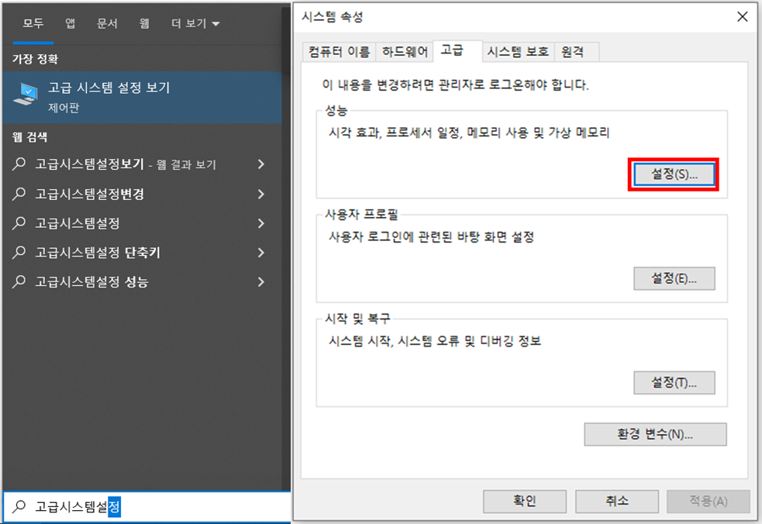The image size is (762, 524).
Task: Open user profile 설정(E)... button
Action: tap(674, 278)
